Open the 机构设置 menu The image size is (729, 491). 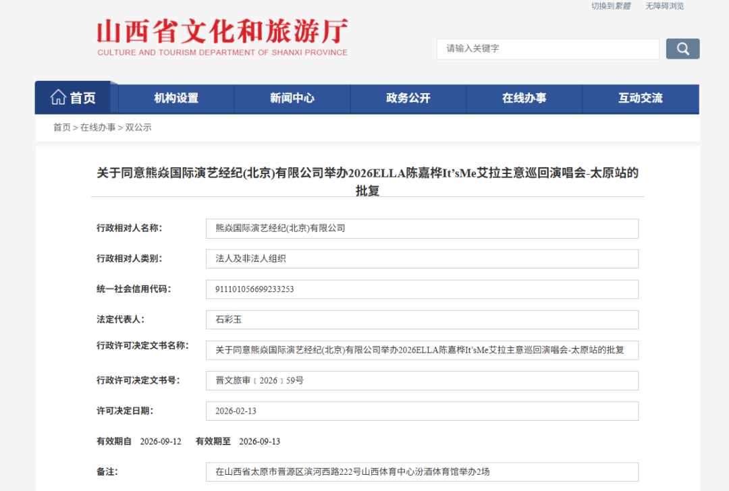[176, 98]
